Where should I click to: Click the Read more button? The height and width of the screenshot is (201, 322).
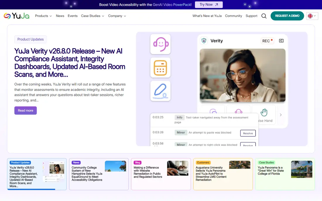25,110
